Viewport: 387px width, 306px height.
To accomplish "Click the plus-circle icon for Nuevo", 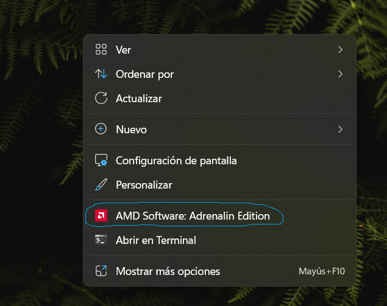I will [x=101, y=129].
